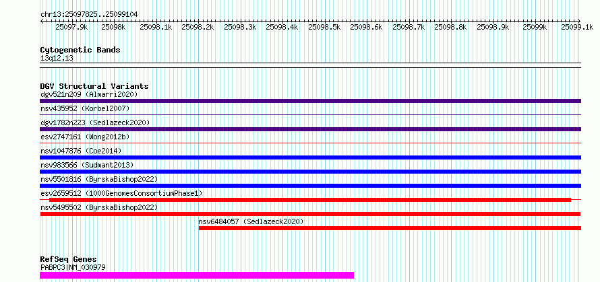Click the 25098.7k ruler tick label
Image resolution: width=600 pixels, height=282 pixels.
(409, 27)
